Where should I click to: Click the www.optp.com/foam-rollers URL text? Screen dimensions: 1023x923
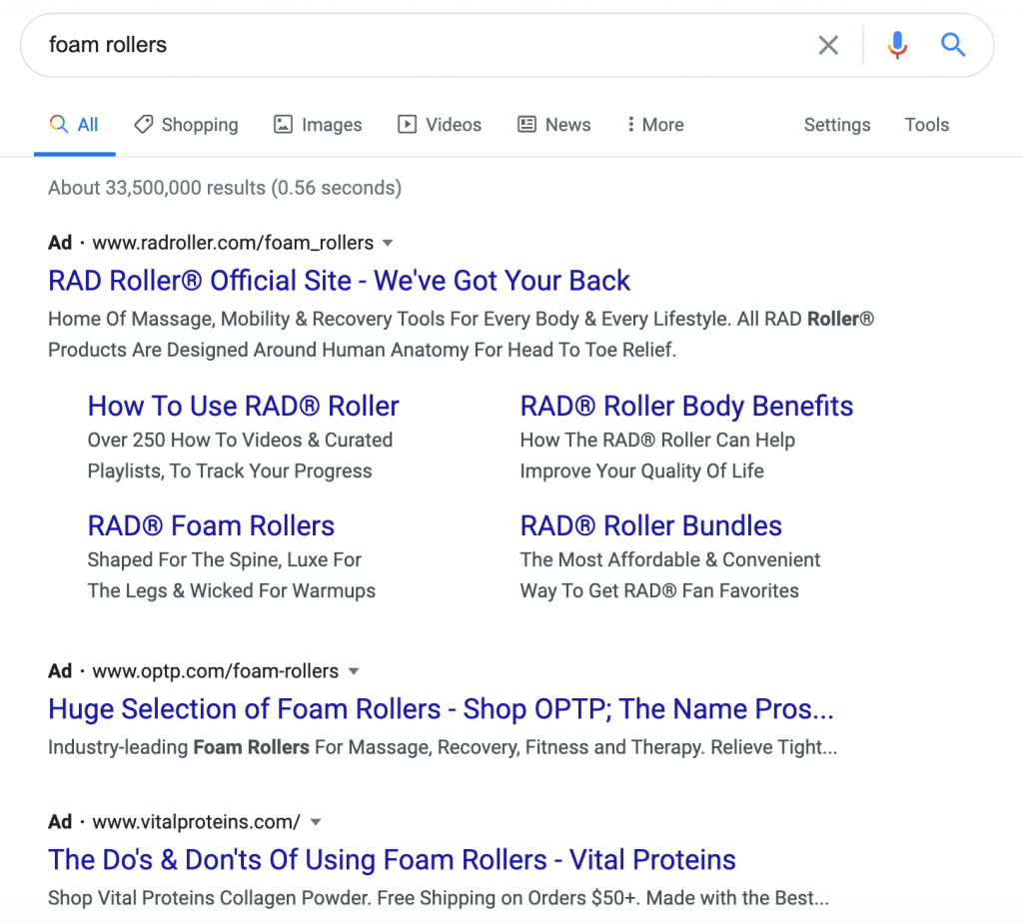[x=216, y=671]
